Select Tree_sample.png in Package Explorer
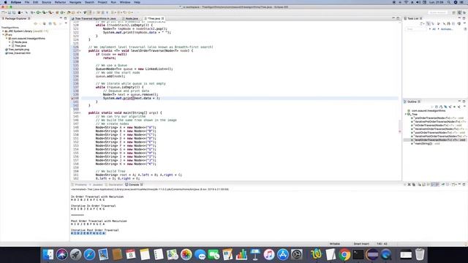 tap(18, 50)
